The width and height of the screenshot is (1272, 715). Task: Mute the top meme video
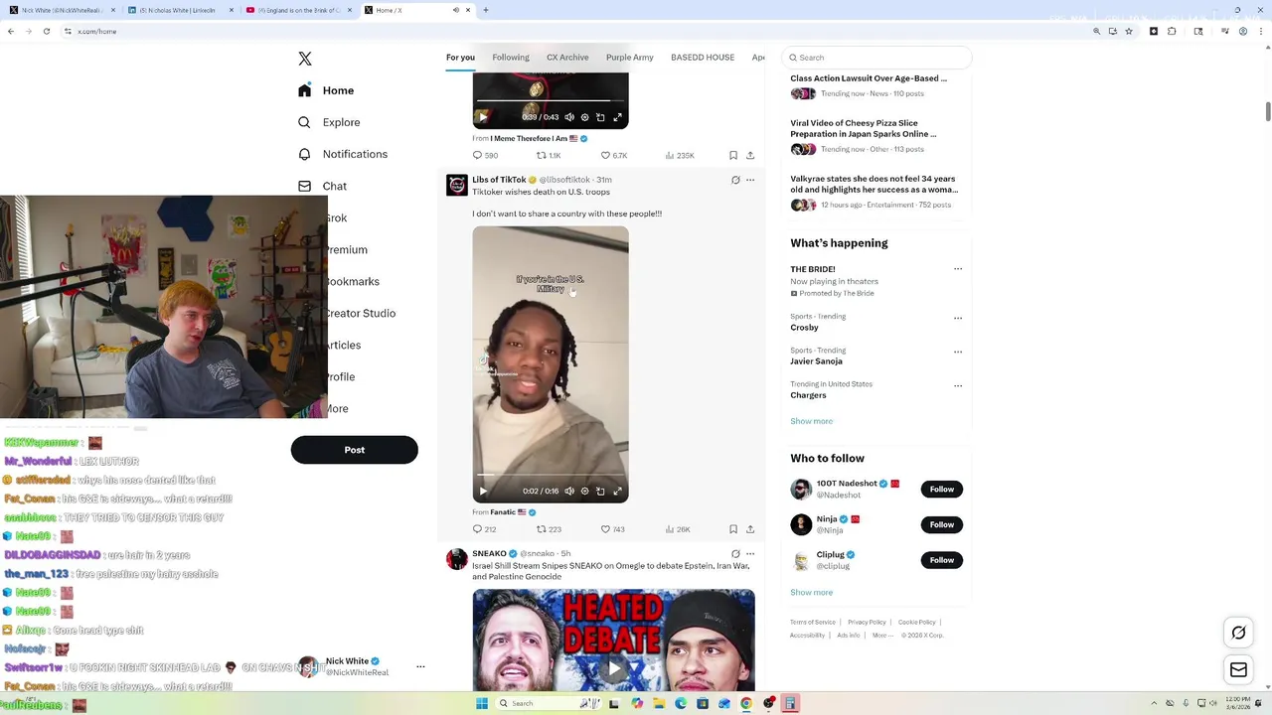click(x=569, y=117)
